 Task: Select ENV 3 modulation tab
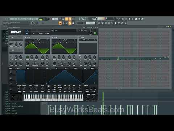pyautogui.click(x=38, y=68)
